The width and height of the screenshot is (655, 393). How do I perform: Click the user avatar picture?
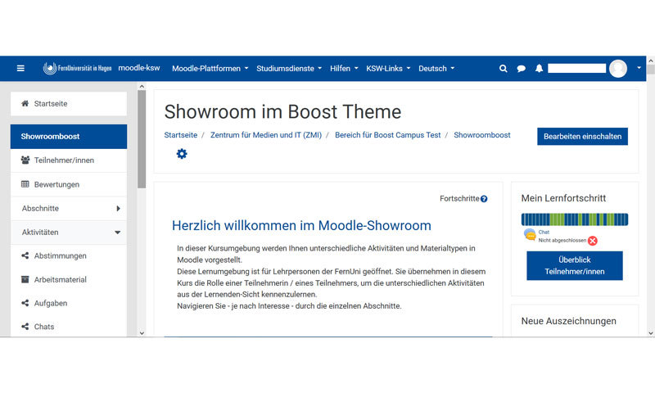[618, 69]
